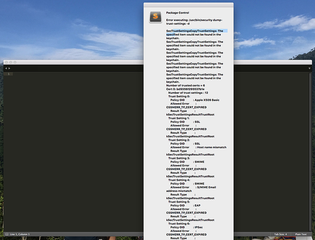Click 'Policy OID : EAP' line
The image size is (315, 240).
tap(186, 205)
